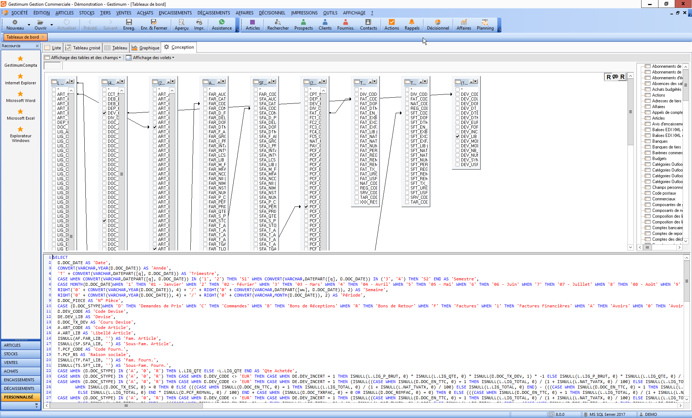Image resolution: width=692 pixels, height=418 pixels.
Task: Click the table list vertical scrollbar thumb
Action: pos(686,85)
